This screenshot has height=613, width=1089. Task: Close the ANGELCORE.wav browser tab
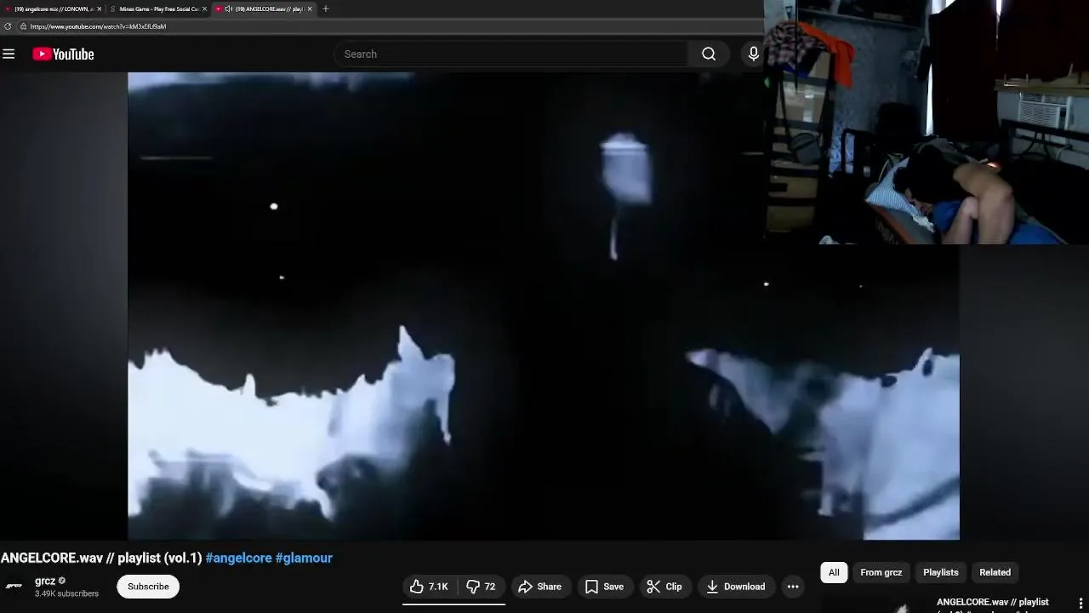[x=310, y=9]
